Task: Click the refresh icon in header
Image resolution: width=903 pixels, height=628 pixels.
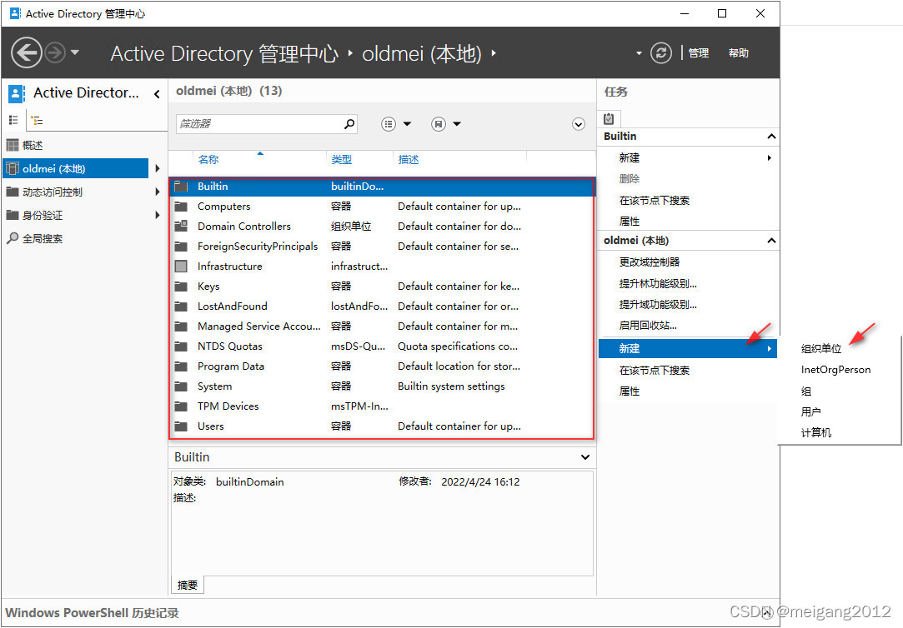Action: pos(661,53)
